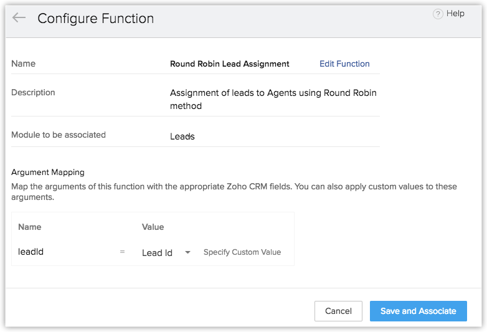This screenshot has height=332, width=487.
Task: Click the back arrow icon
Action: pos(19,18)
